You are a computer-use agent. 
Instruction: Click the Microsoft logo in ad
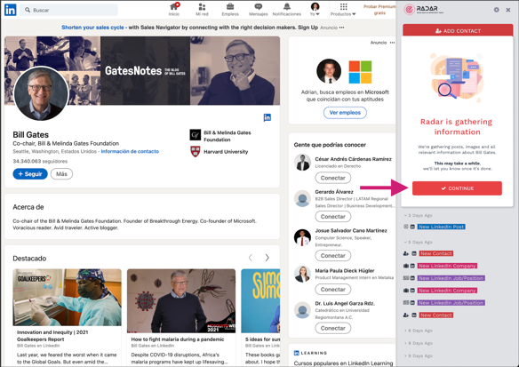pos(360,72)
